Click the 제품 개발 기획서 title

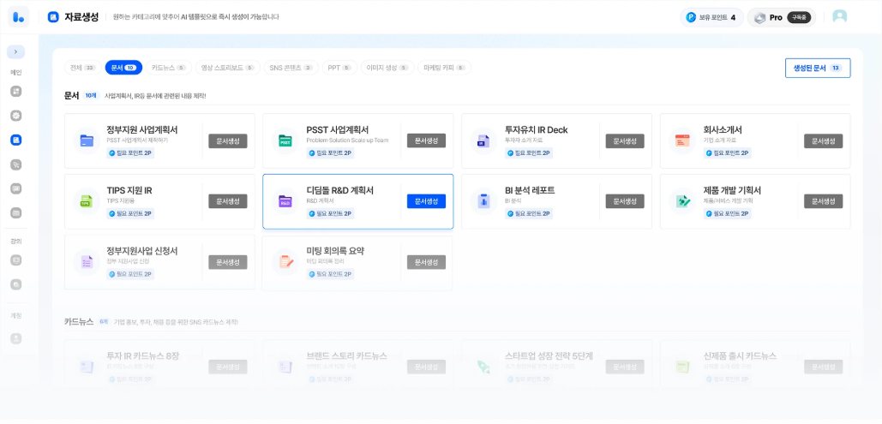pyautogui.click(x=732, y=191)
